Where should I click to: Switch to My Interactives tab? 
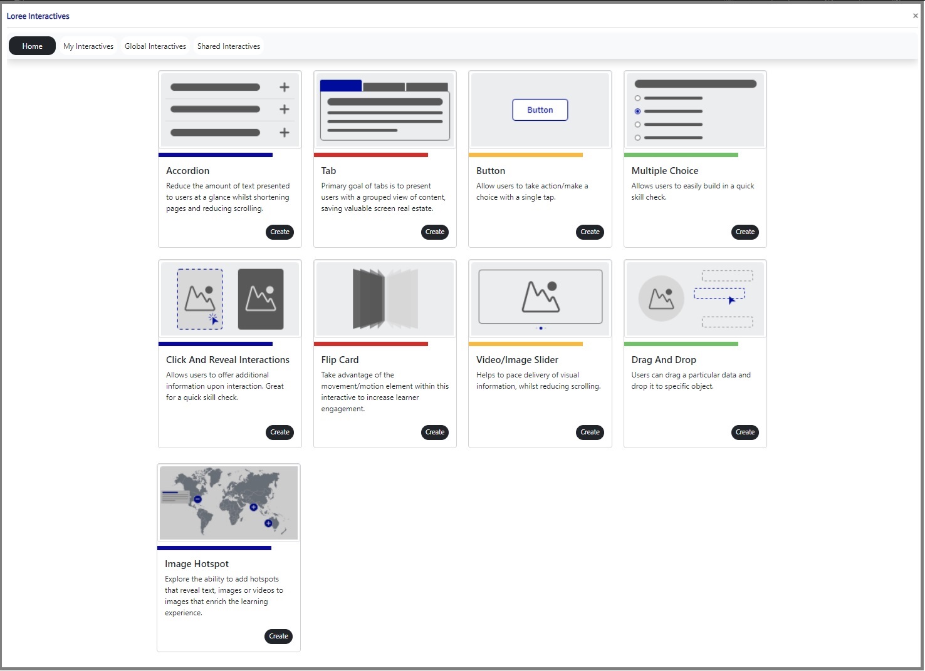click(x=88, y=46)
